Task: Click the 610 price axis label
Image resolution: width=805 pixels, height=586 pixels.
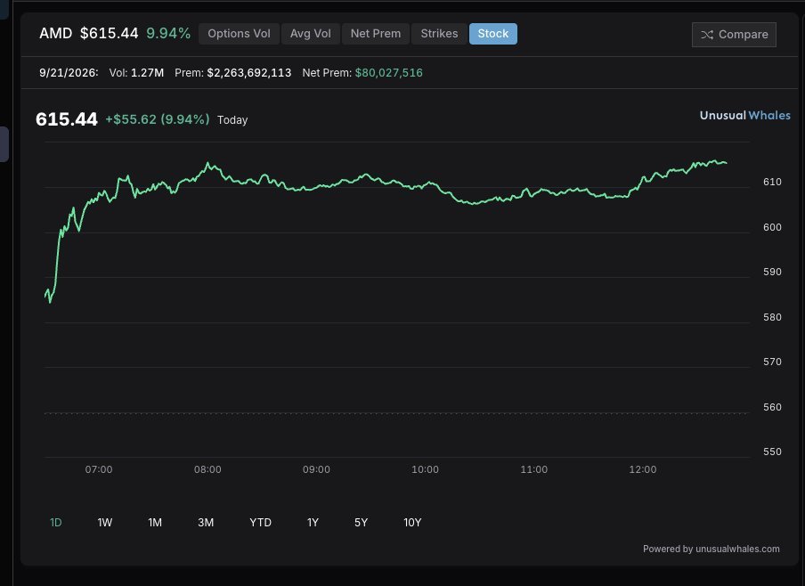Action: click(772, 182)
